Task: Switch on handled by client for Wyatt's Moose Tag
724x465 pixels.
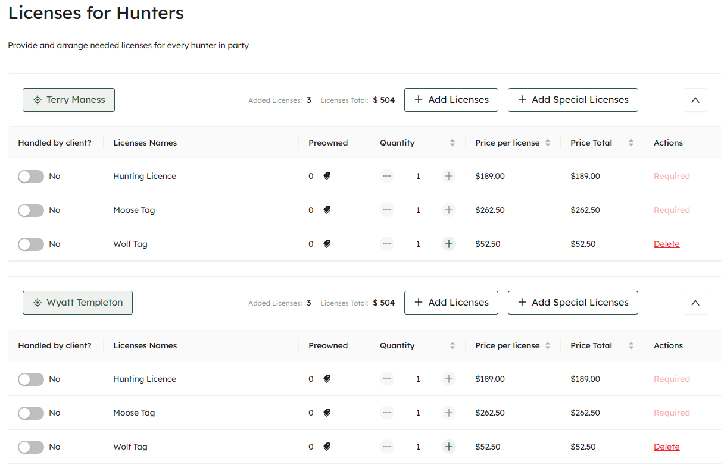Action: click(x=31, y=413)
